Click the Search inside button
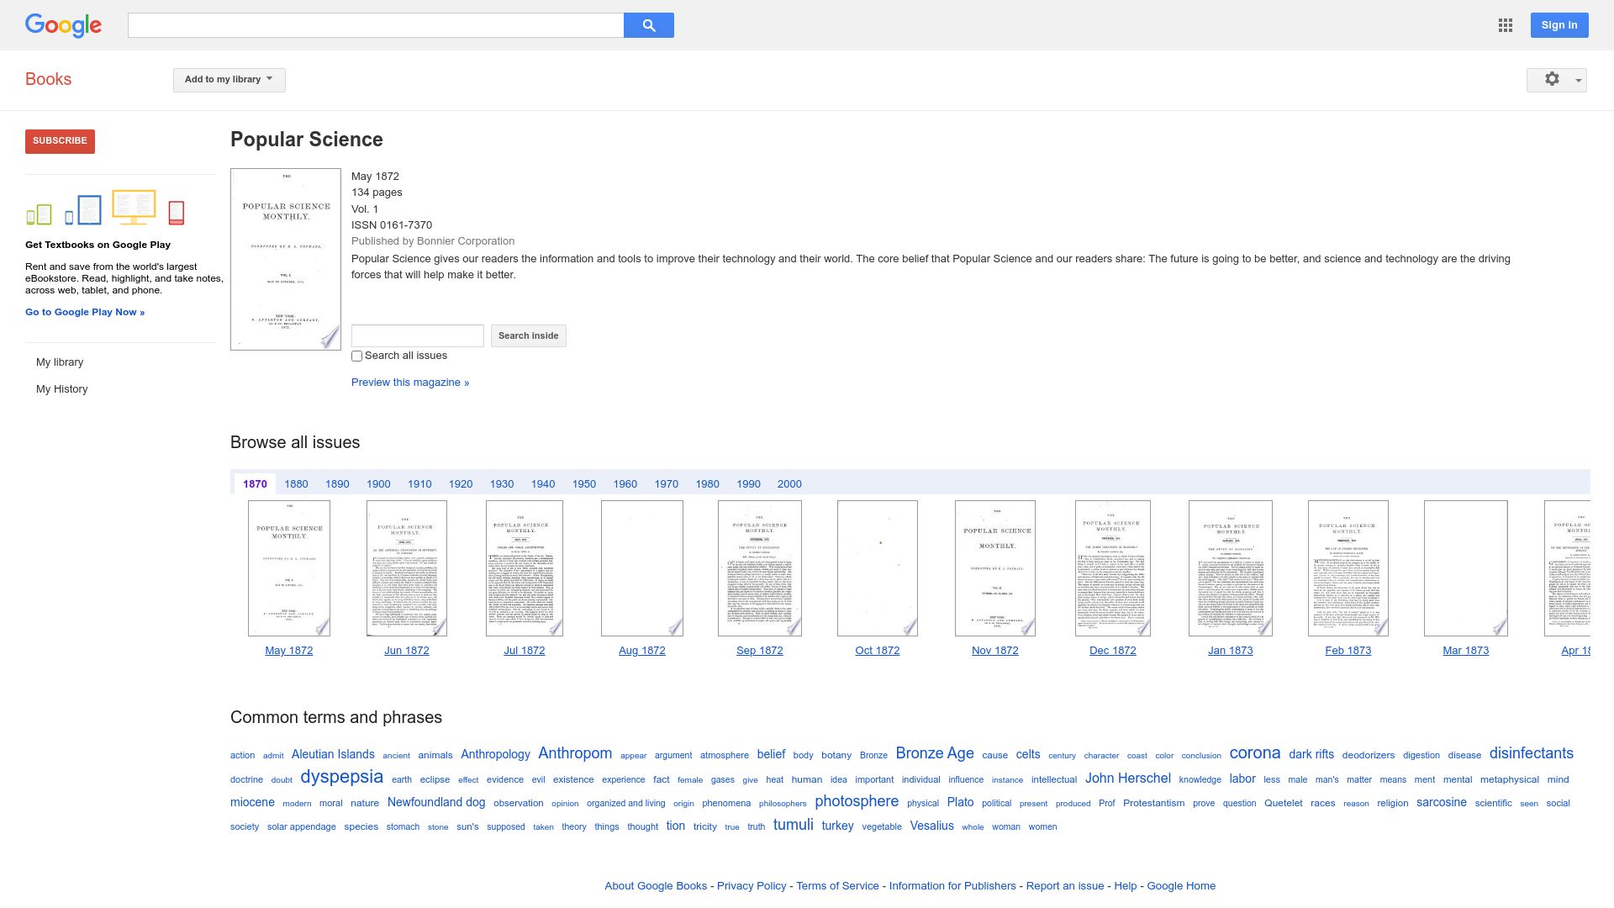The image size is (1614, 908). click(x=528, y=336)
